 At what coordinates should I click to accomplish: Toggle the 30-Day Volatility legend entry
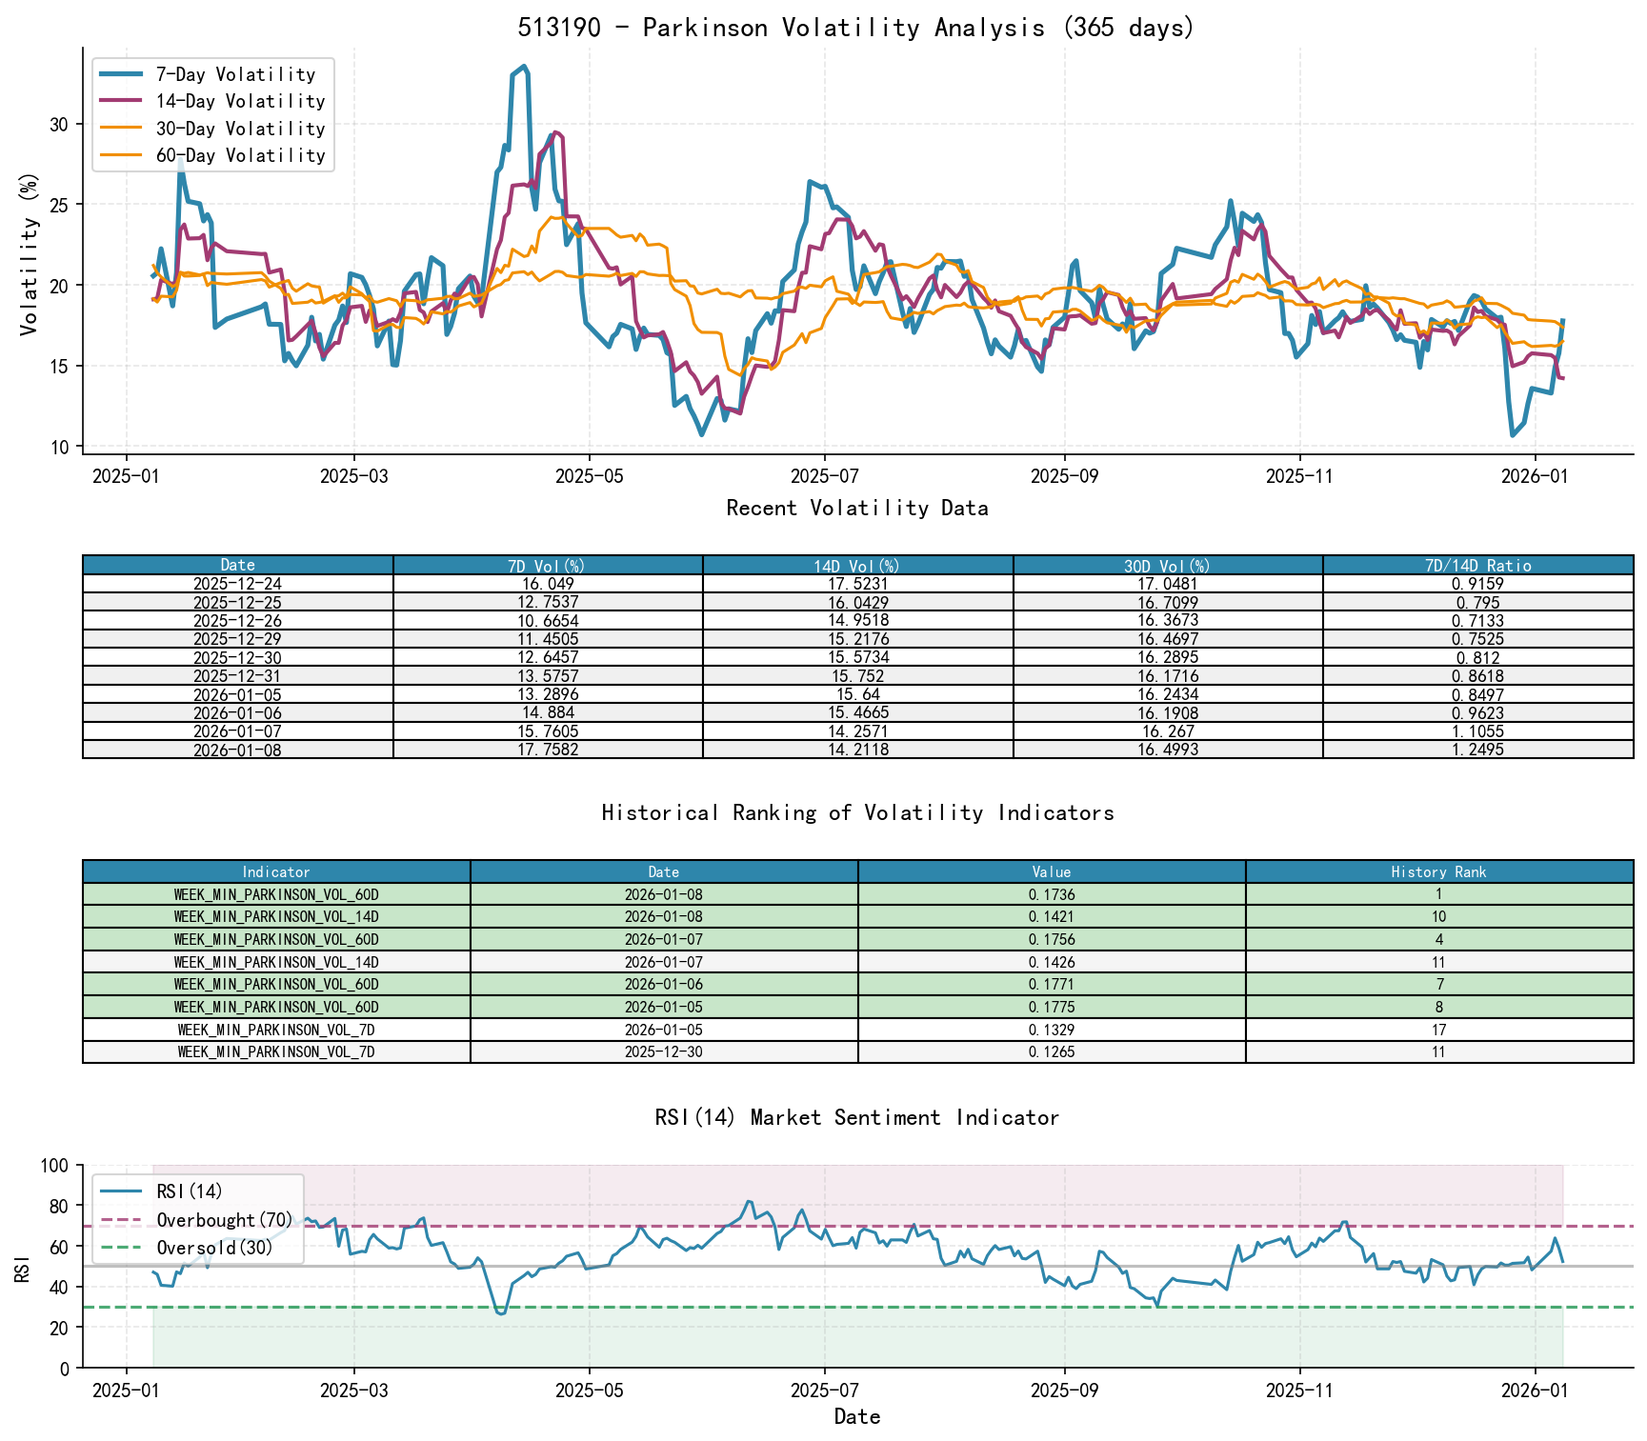coord(238,128)
